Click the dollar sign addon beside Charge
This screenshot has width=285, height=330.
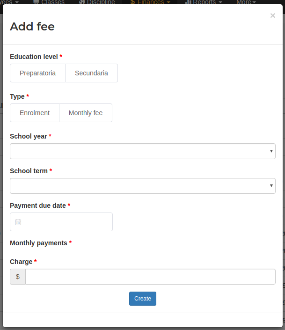click(x=18, y=277)
